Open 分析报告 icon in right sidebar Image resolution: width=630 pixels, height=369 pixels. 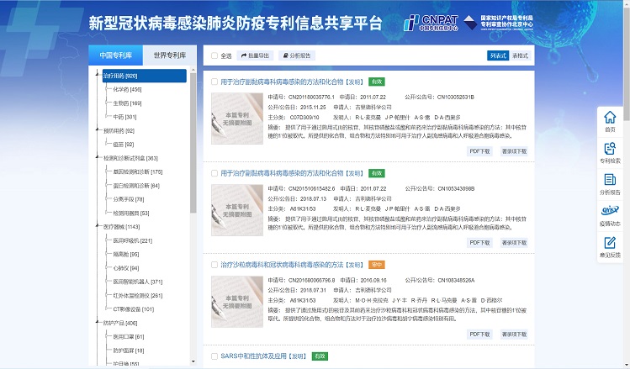[x=610, y=183]
